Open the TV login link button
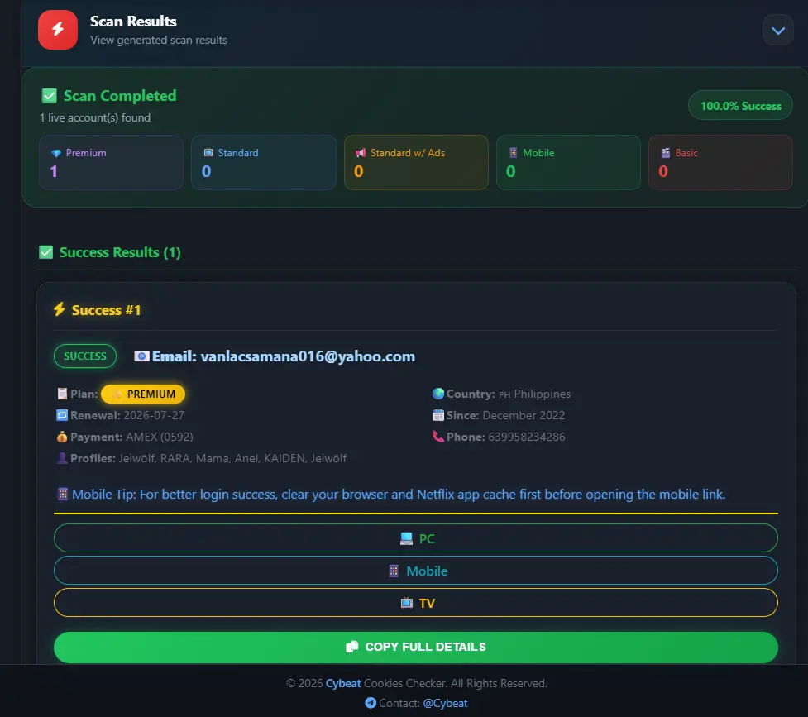The width and height of the screenshot is (808, 717). [416, 603]
